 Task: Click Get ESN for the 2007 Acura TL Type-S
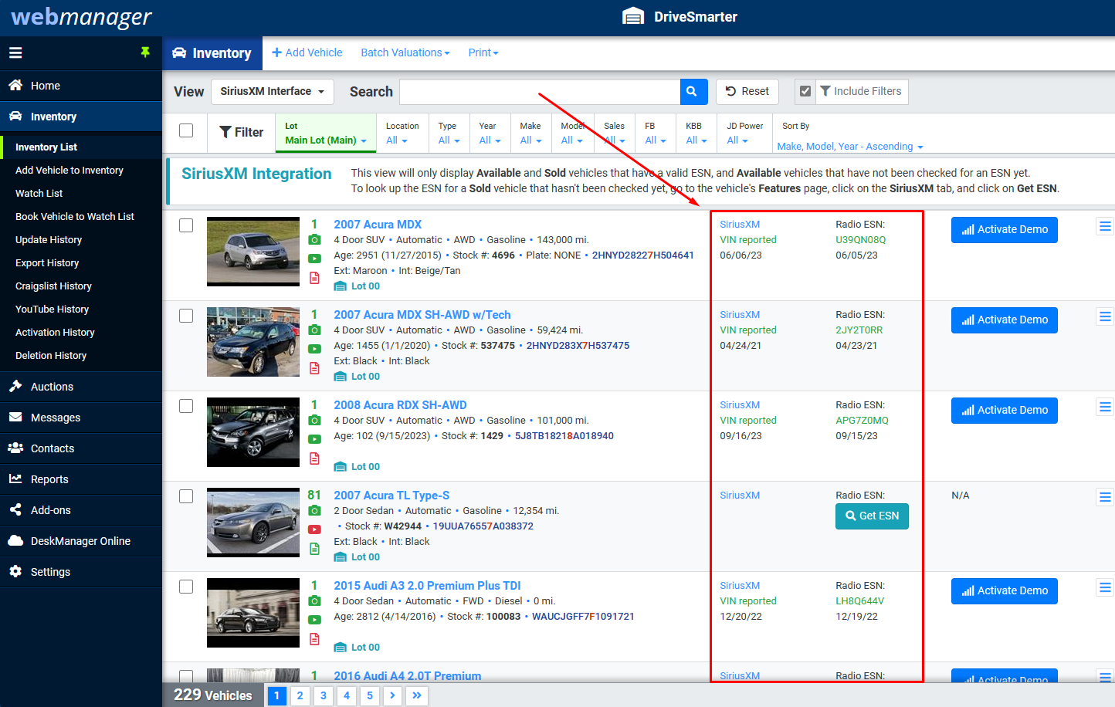tap(872, 515)
